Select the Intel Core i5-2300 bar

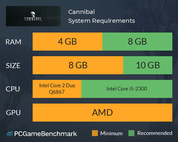(x=127, y=89)
